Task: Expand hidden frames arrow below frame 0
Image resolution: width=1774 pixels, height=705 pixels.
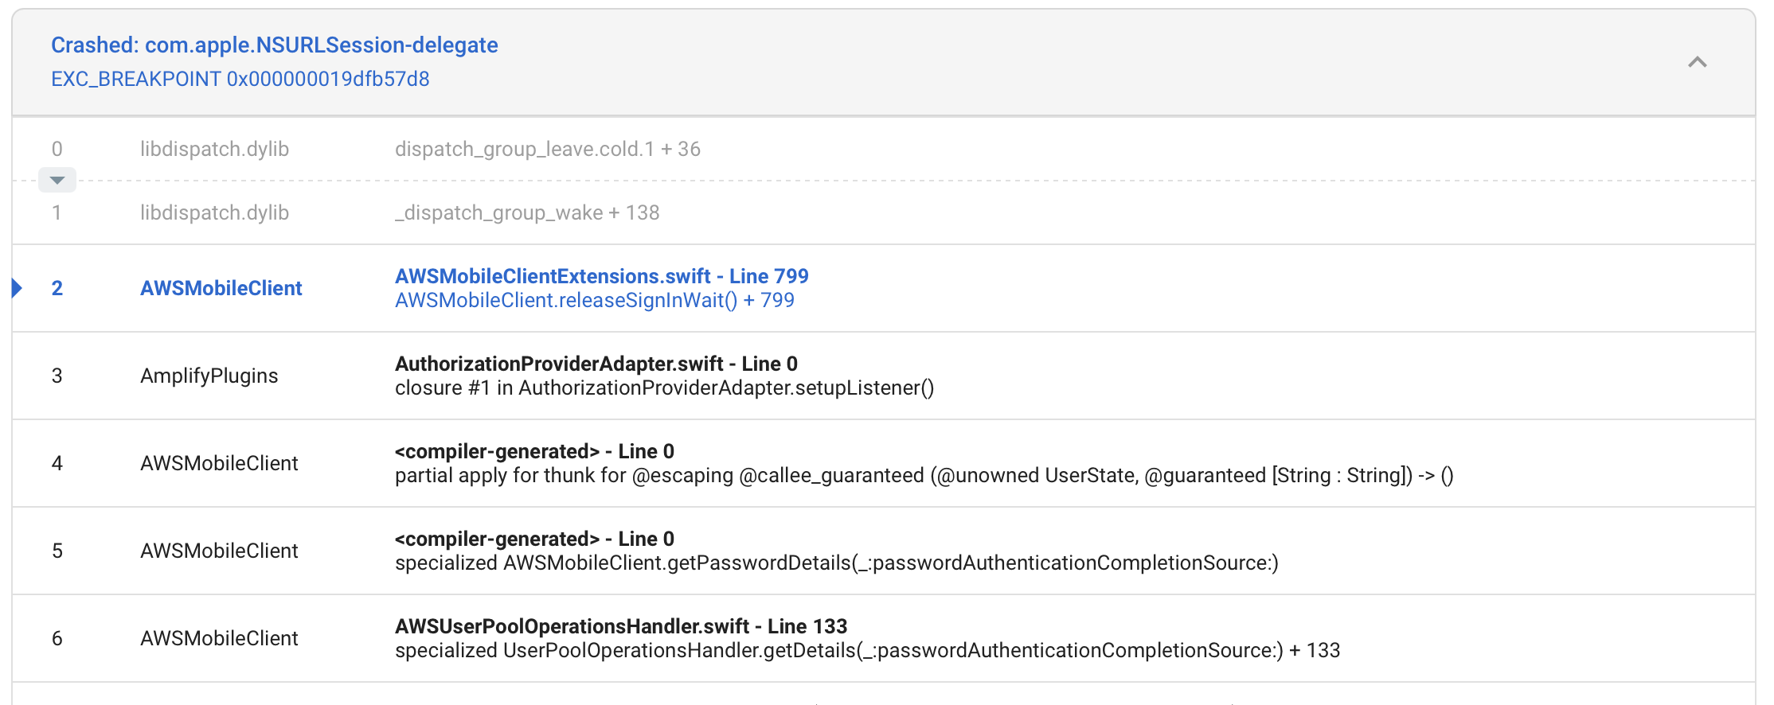Action: tap(57, 180)
